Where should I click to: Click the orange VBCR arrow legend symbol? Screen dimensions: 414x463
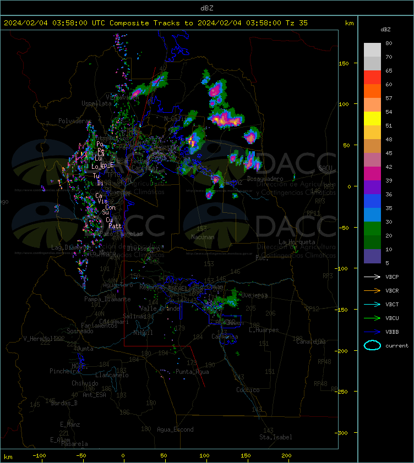click(x=372, y=290)
